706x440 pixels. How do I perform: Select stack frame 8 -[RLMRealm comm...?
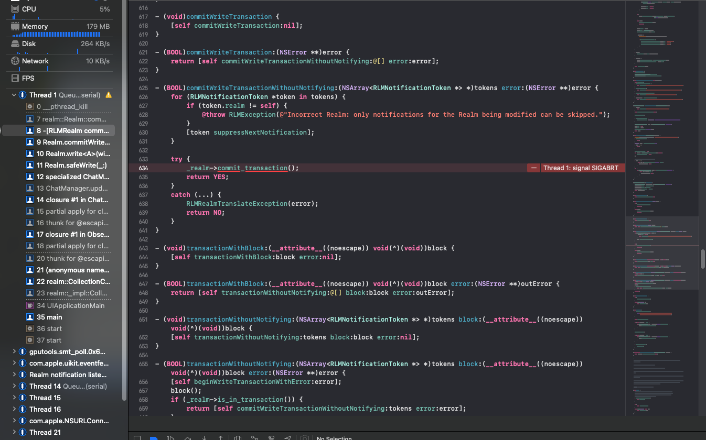[x=59, y=130]
